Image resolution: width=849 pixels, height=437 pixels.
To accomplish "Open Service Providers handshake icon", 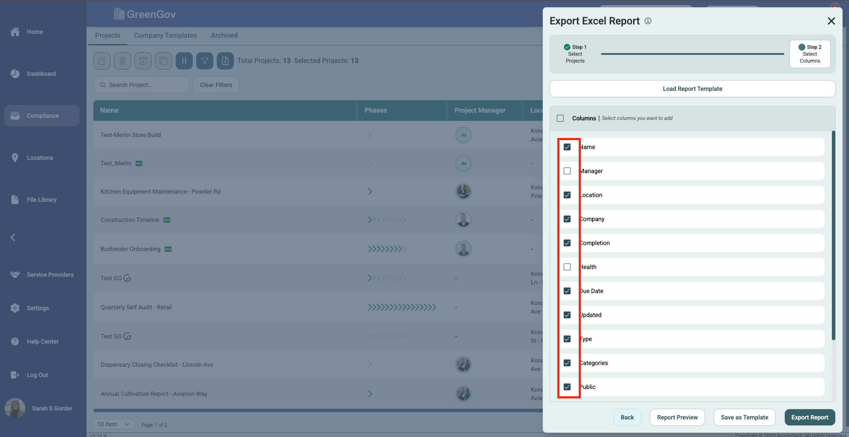I will pyautogui.click(x=15, y=275).
